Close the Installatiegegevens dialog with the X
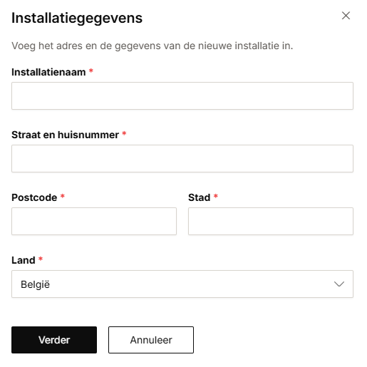This screenshot has width=367, height=367. point(346,16)
